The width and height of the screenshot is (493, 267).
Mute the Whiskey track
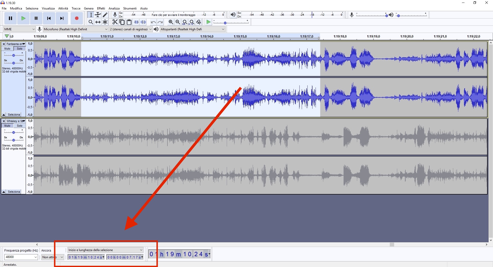(7, 126)
